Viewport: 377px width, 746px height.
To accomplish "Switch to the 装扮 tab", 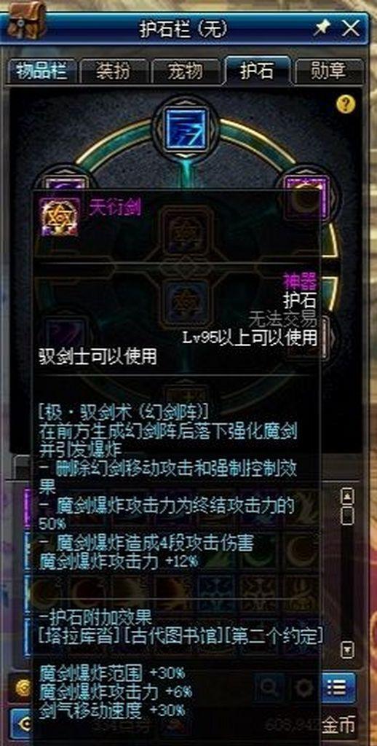I will (x=114, y=71).
